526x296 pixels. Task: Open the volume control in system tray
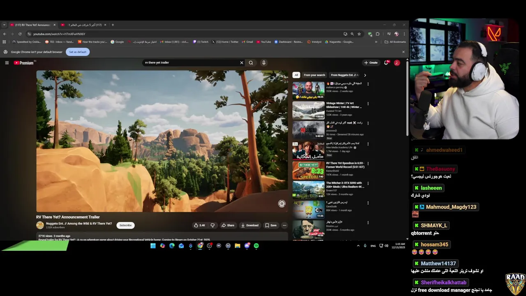pos(386,246)
